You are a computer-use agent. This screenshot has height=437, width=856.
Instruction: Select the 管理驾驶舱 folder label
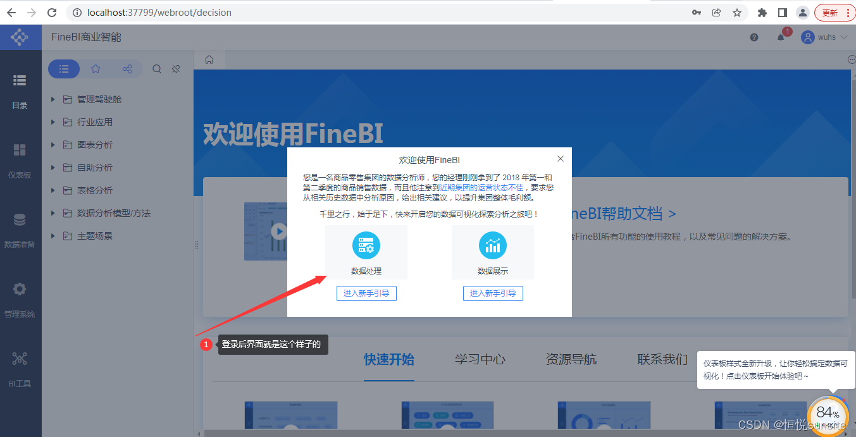99,99
